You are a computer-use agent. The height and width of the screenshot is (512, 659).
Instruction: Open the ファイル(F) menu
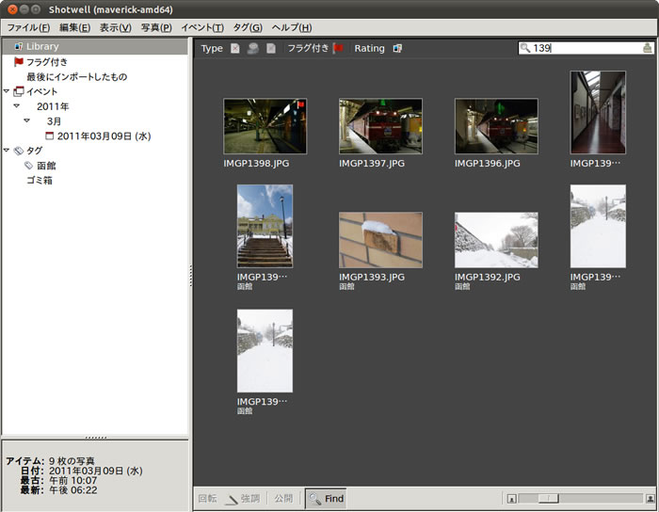pyautogui.click(x=28, y=27)
